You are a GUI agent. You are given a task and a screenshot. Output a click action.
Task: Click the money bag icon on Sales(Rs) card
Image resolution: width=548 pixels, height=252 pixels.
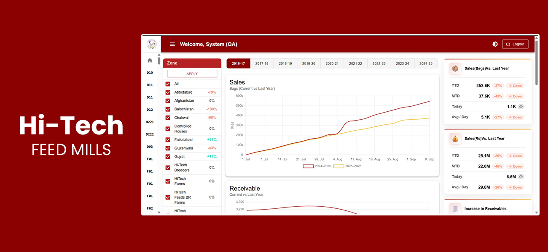pyautogui.click(x=455, y=139)
